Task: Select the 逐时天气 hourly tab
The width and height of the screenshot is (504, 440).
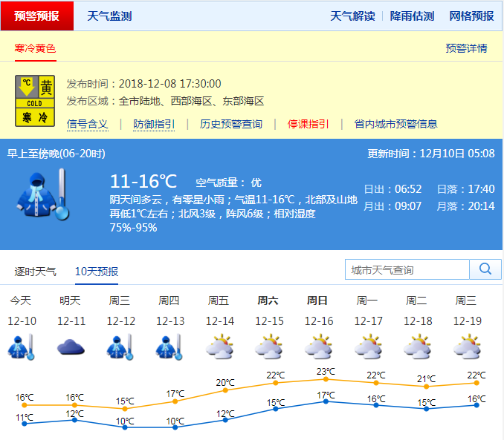Action: [35, 272]
